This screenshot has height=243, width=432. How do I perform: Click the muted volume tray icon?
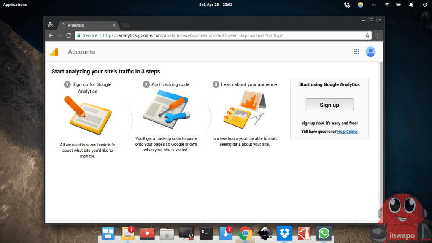click(374, 5)
